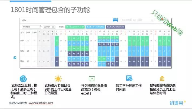Select the blue second shift (中) legend
Image resolution: width=192 pixels, height=109 pixels.
point(95,27)
